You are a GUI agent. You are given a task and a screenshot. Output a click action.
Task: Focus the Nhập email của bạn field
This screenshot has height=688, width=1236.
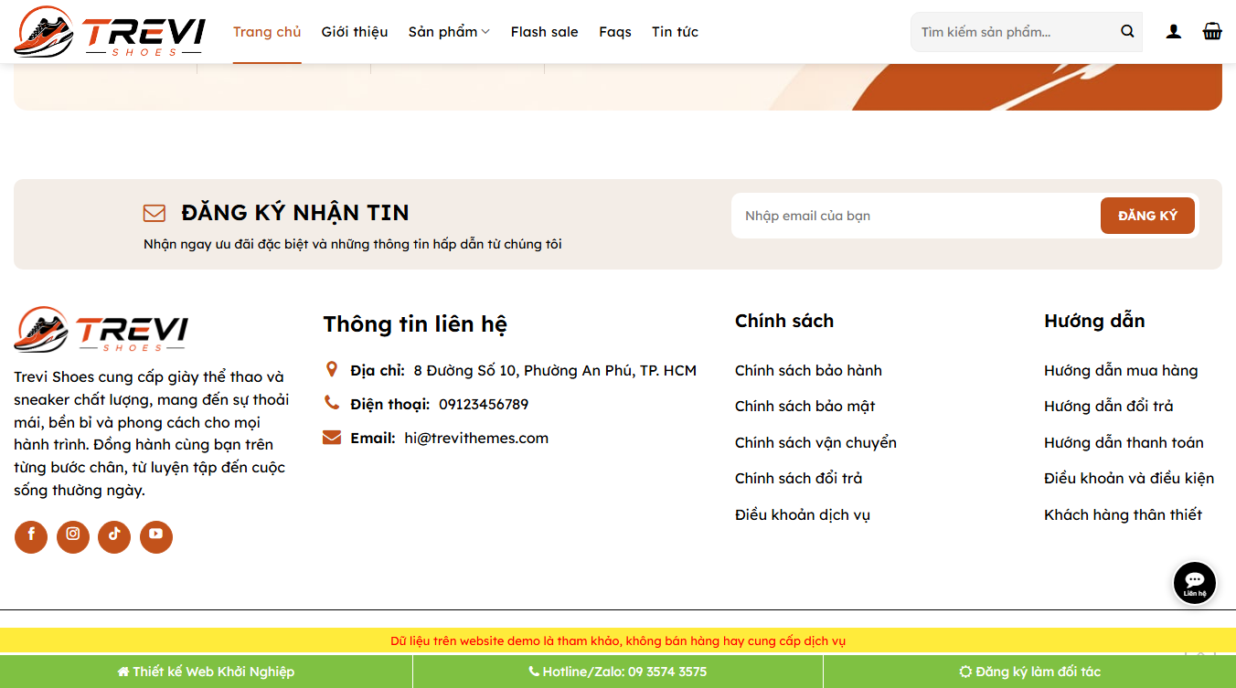click(915, 216)
